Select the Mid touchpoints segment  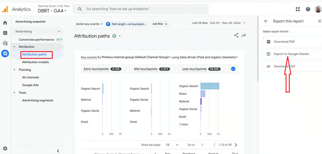pos(152,69)
